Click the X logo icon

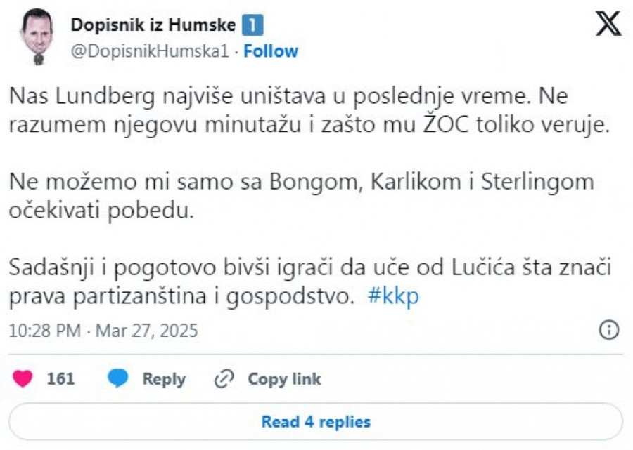[608, 25]
